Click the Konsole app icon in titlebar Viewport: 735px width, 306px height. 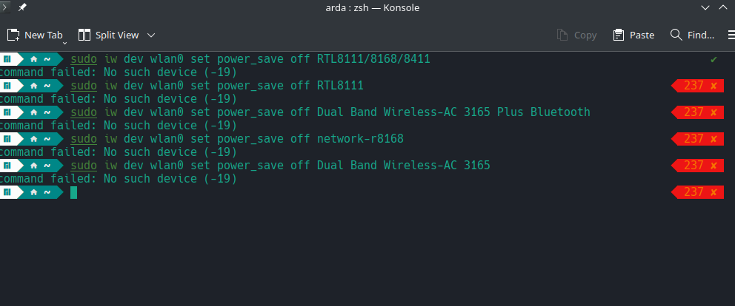coord(5,7)
